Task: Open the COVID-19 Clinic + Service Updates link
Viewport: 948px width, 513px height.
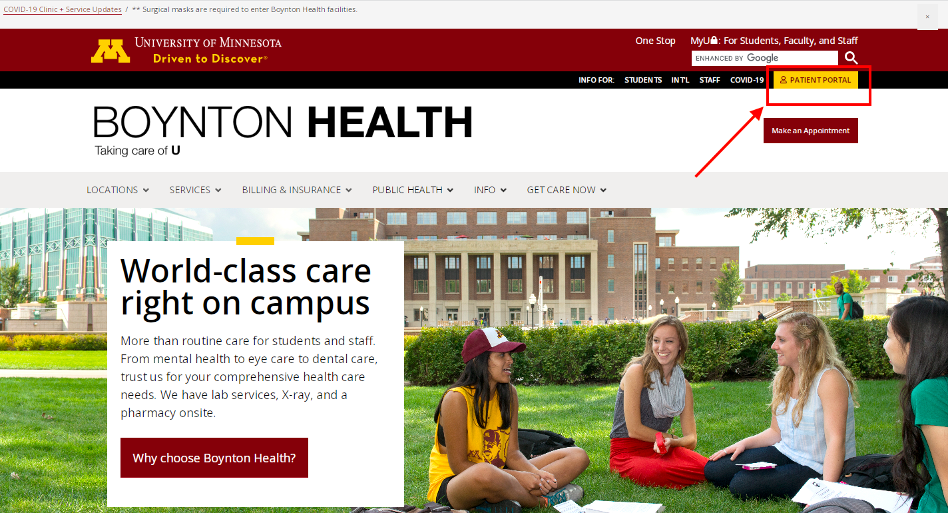Action: coord(63,9)
